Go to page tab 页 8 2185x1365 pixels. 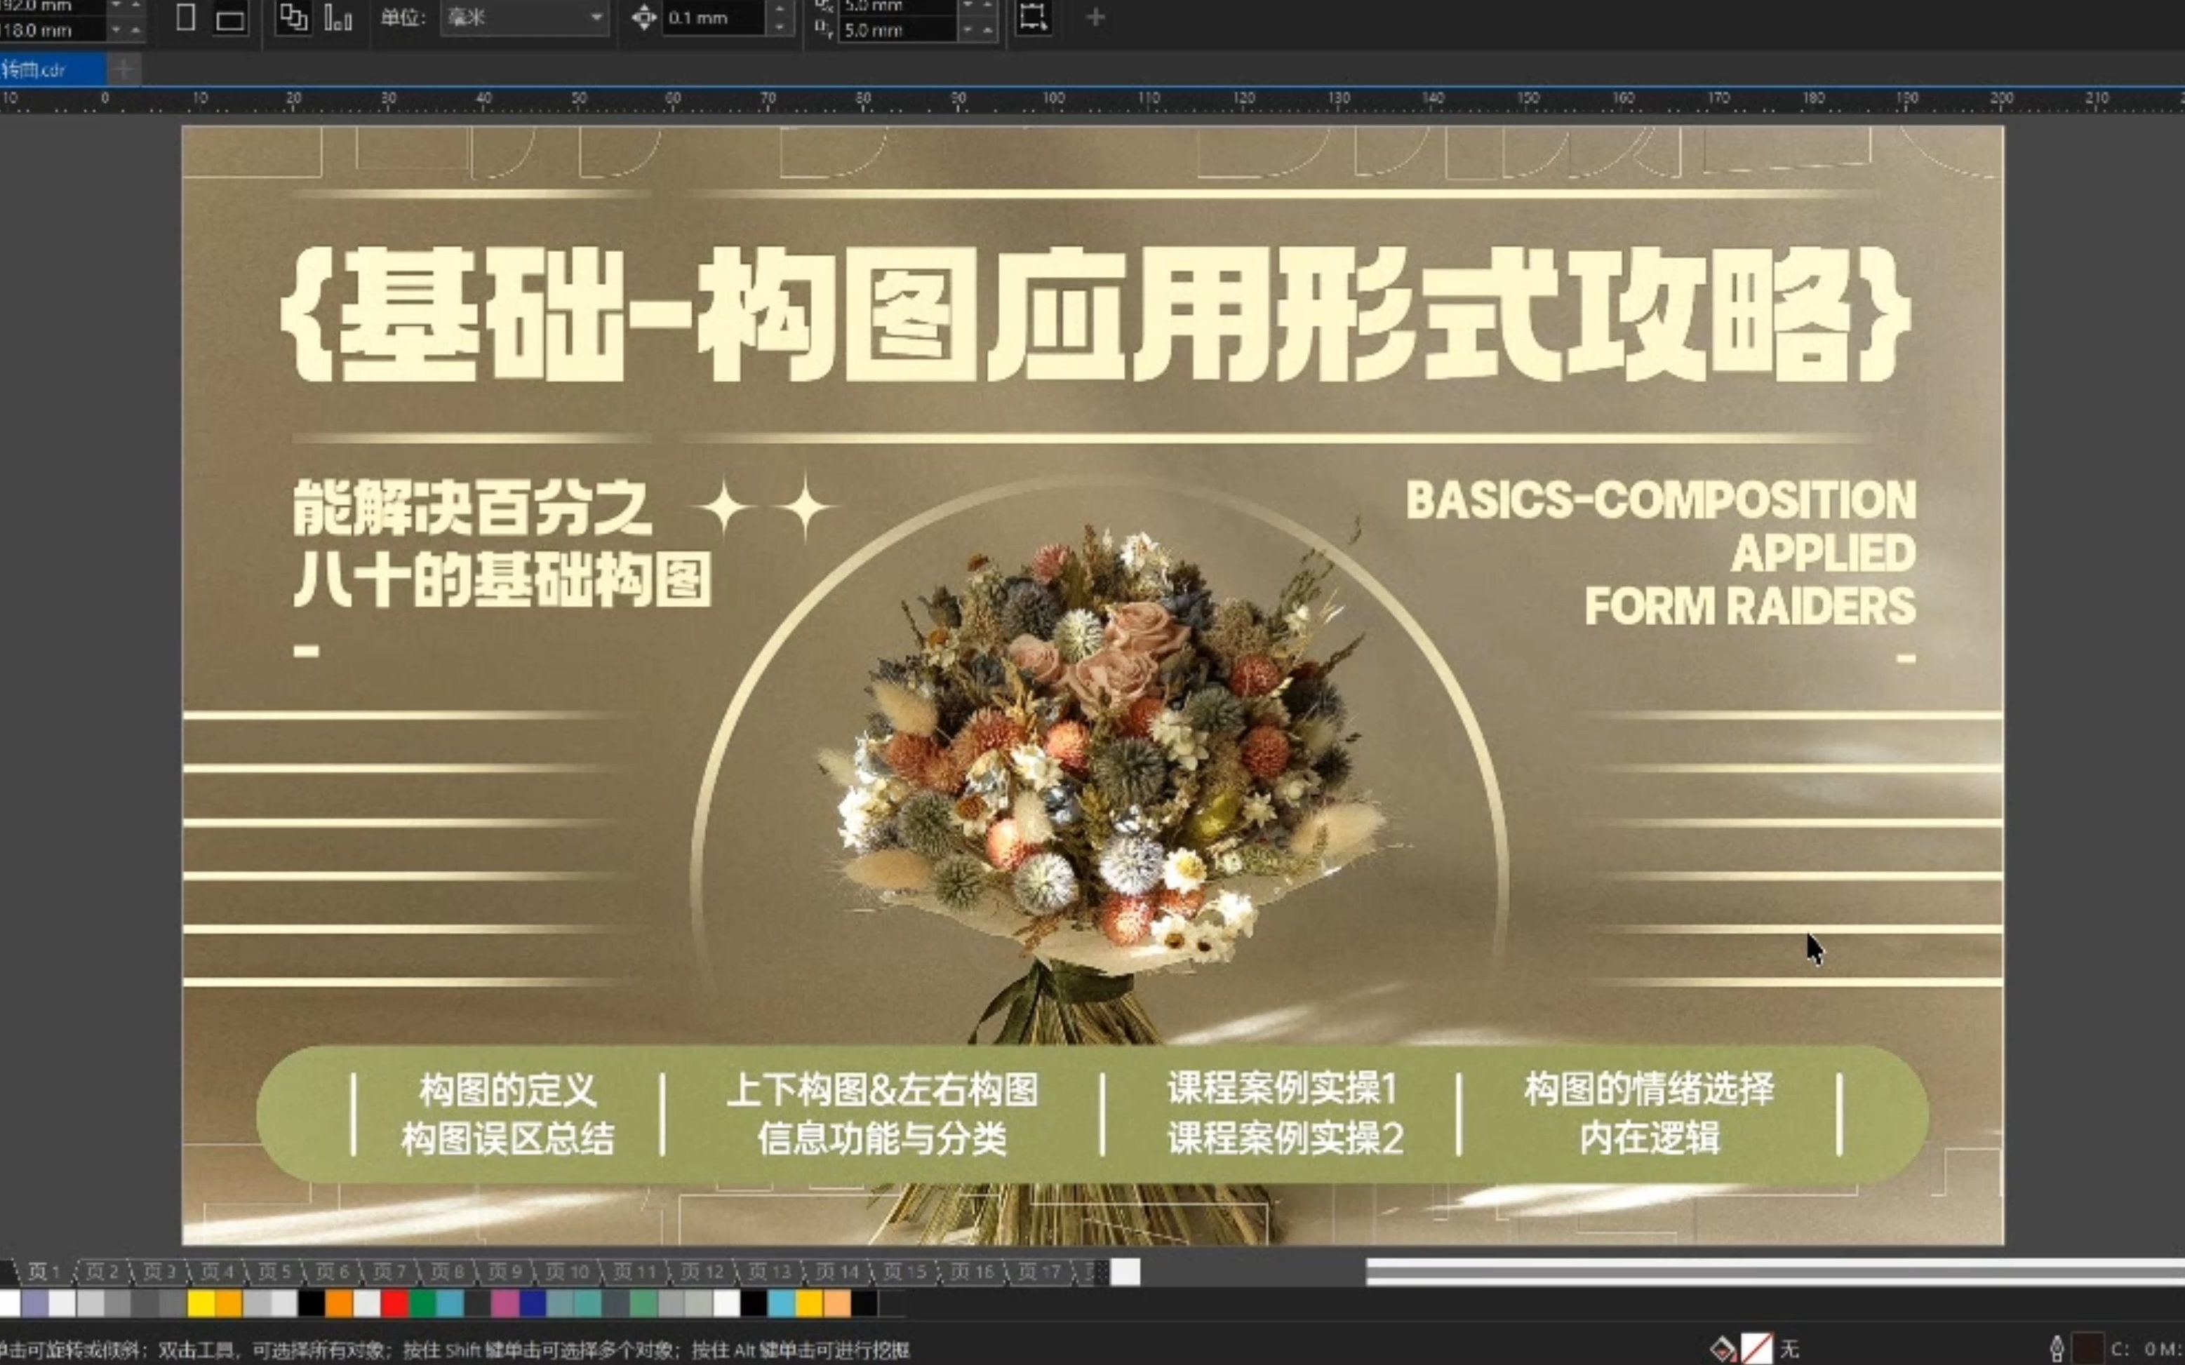[447, 1271]
